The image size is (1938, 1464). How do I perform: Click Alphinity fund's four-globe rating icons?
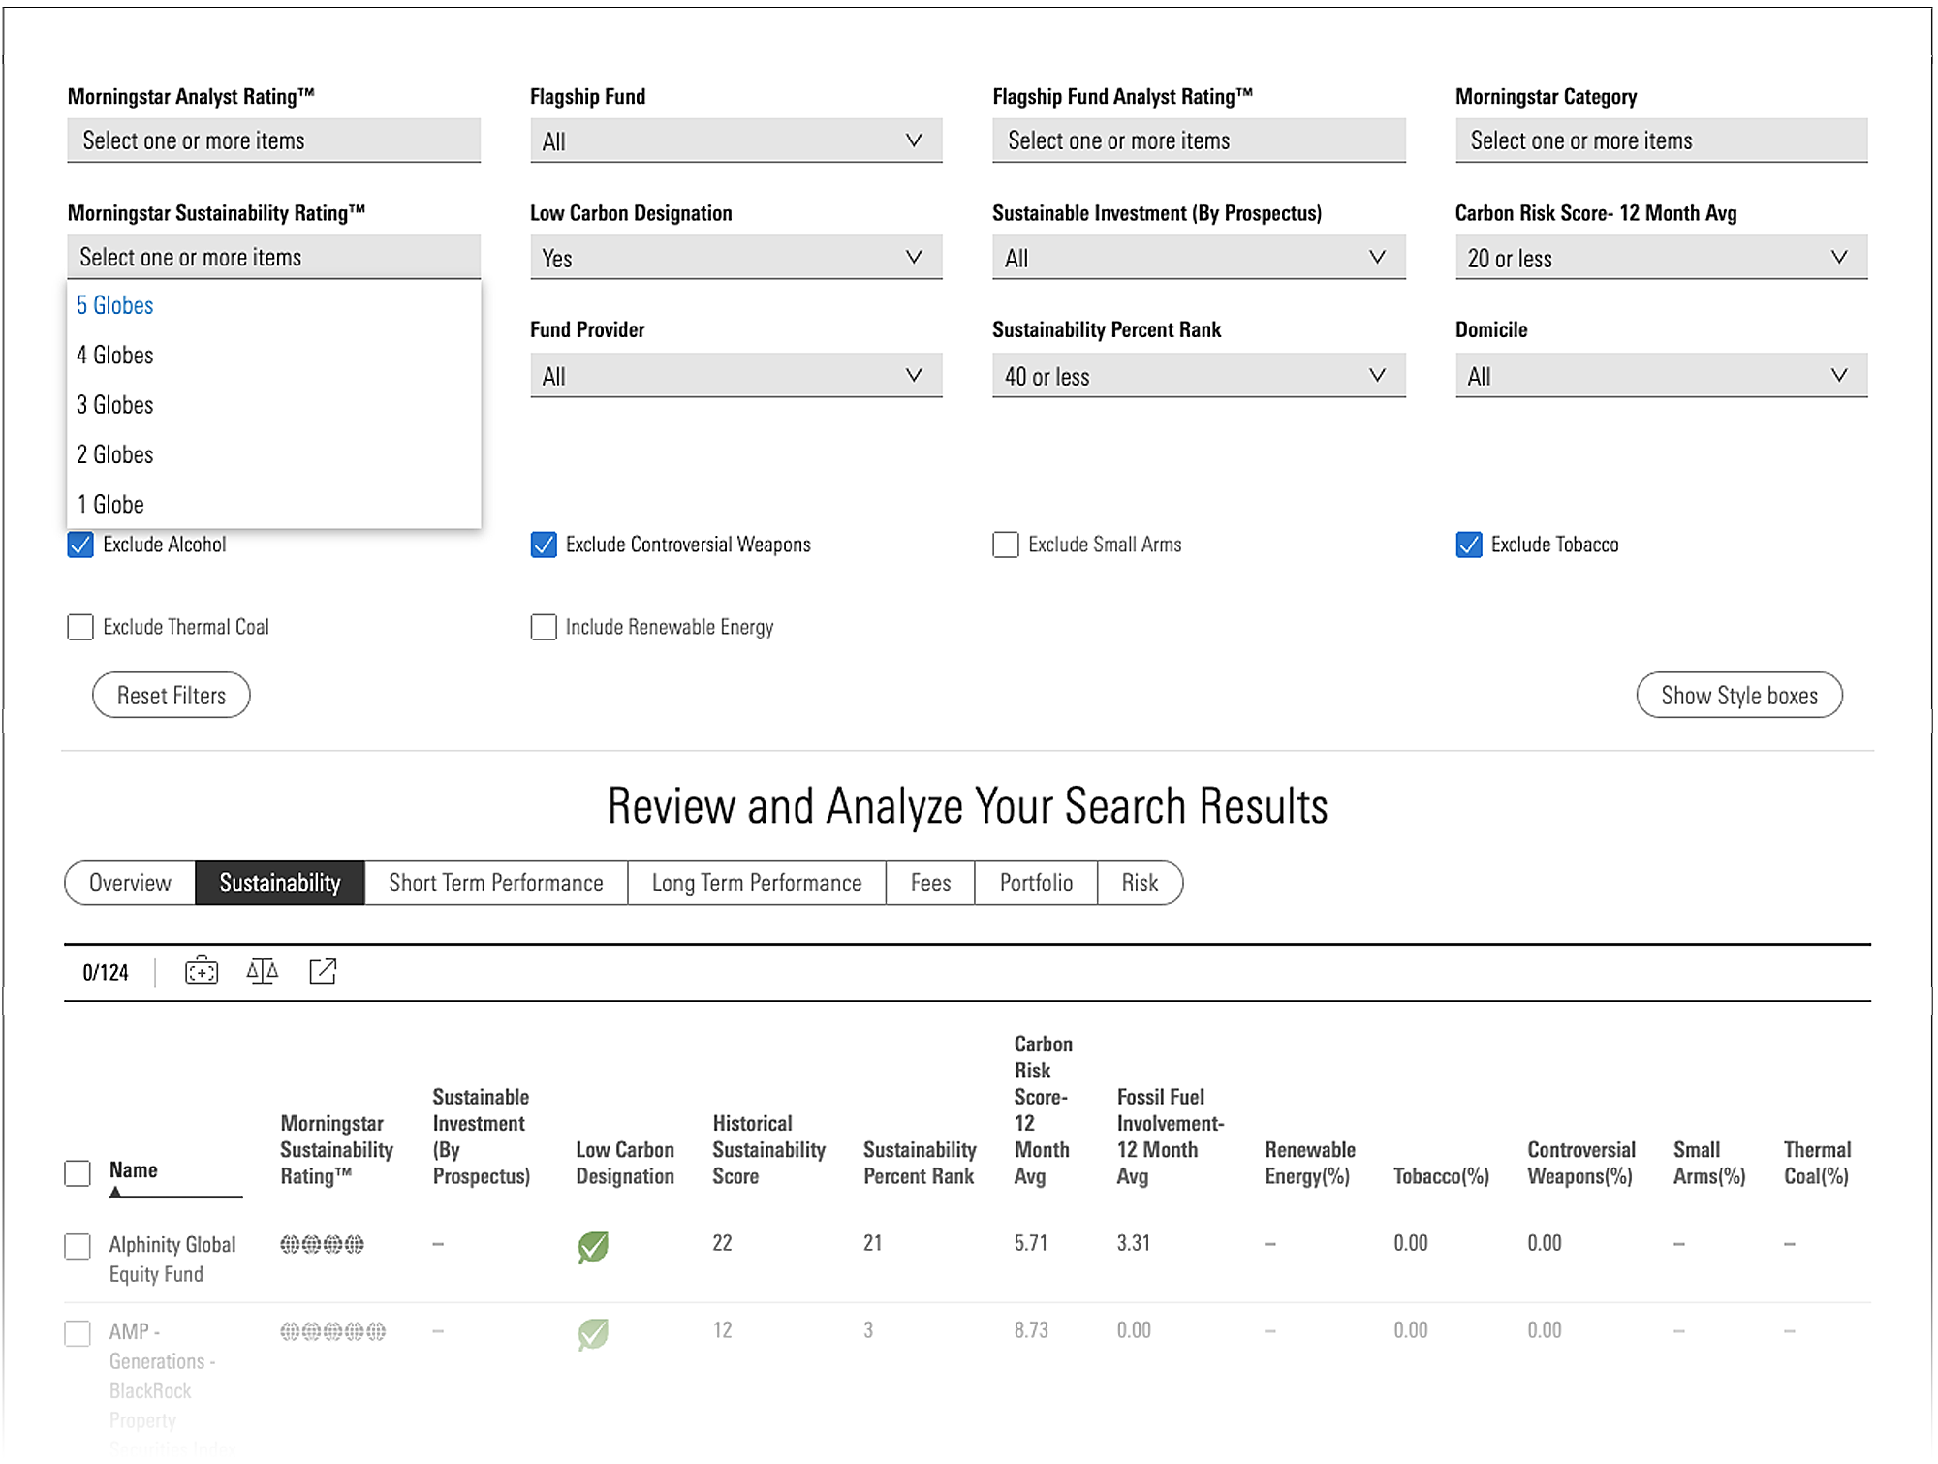[x=322, y=1244]
